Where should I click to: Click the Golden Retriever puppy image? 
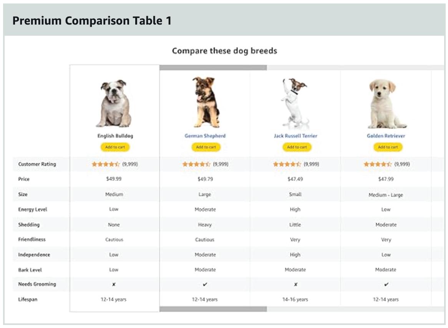coord(386,104)
